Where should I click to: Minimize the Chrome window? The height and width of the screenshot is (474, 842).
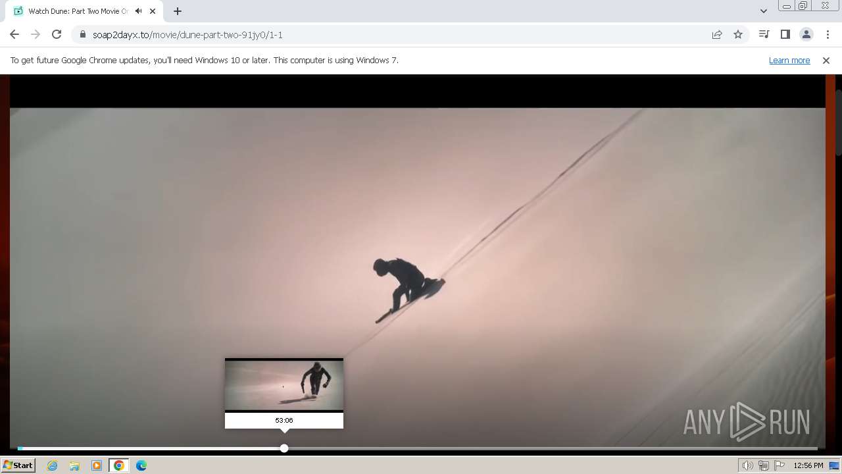[x=787, y=6]
